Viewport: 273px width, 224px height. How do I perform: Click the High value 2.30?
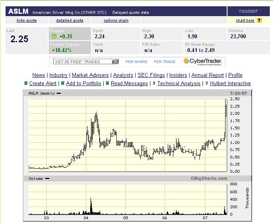click(149, 36)
